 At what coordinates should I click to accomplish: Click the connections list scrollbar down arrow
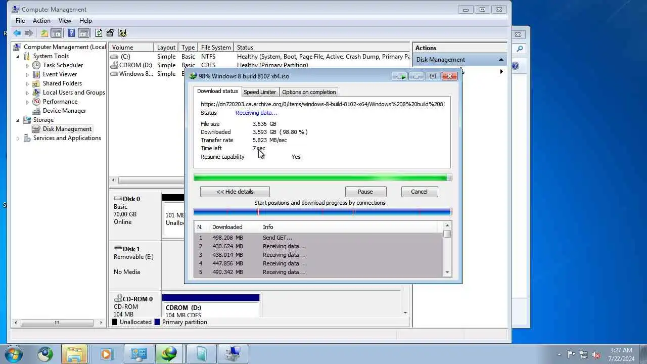point(447,272)
